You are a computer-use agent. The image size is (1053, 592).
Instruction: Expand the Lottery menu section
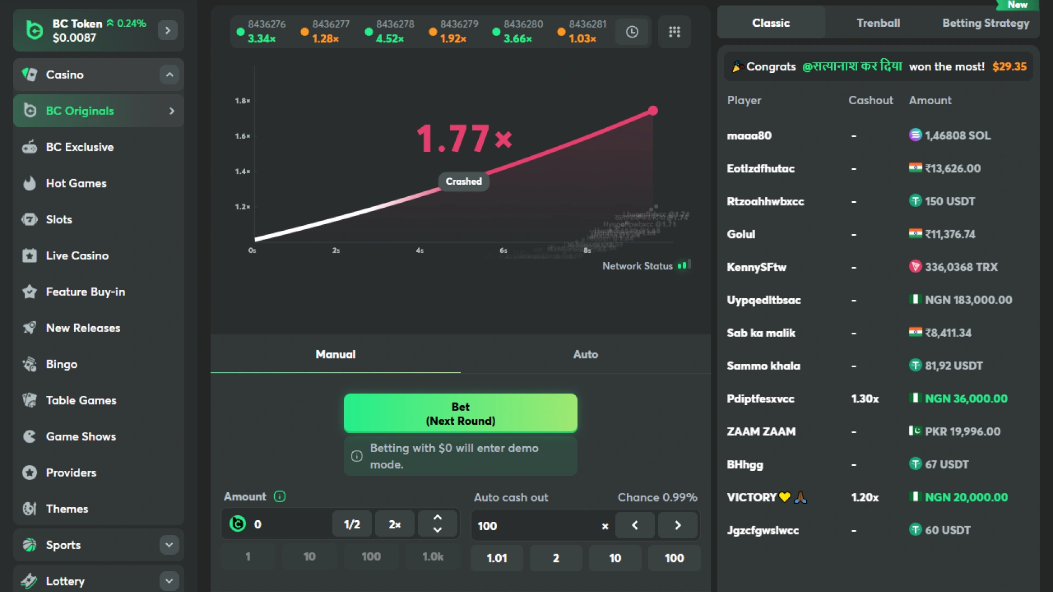tap(169, 580)
